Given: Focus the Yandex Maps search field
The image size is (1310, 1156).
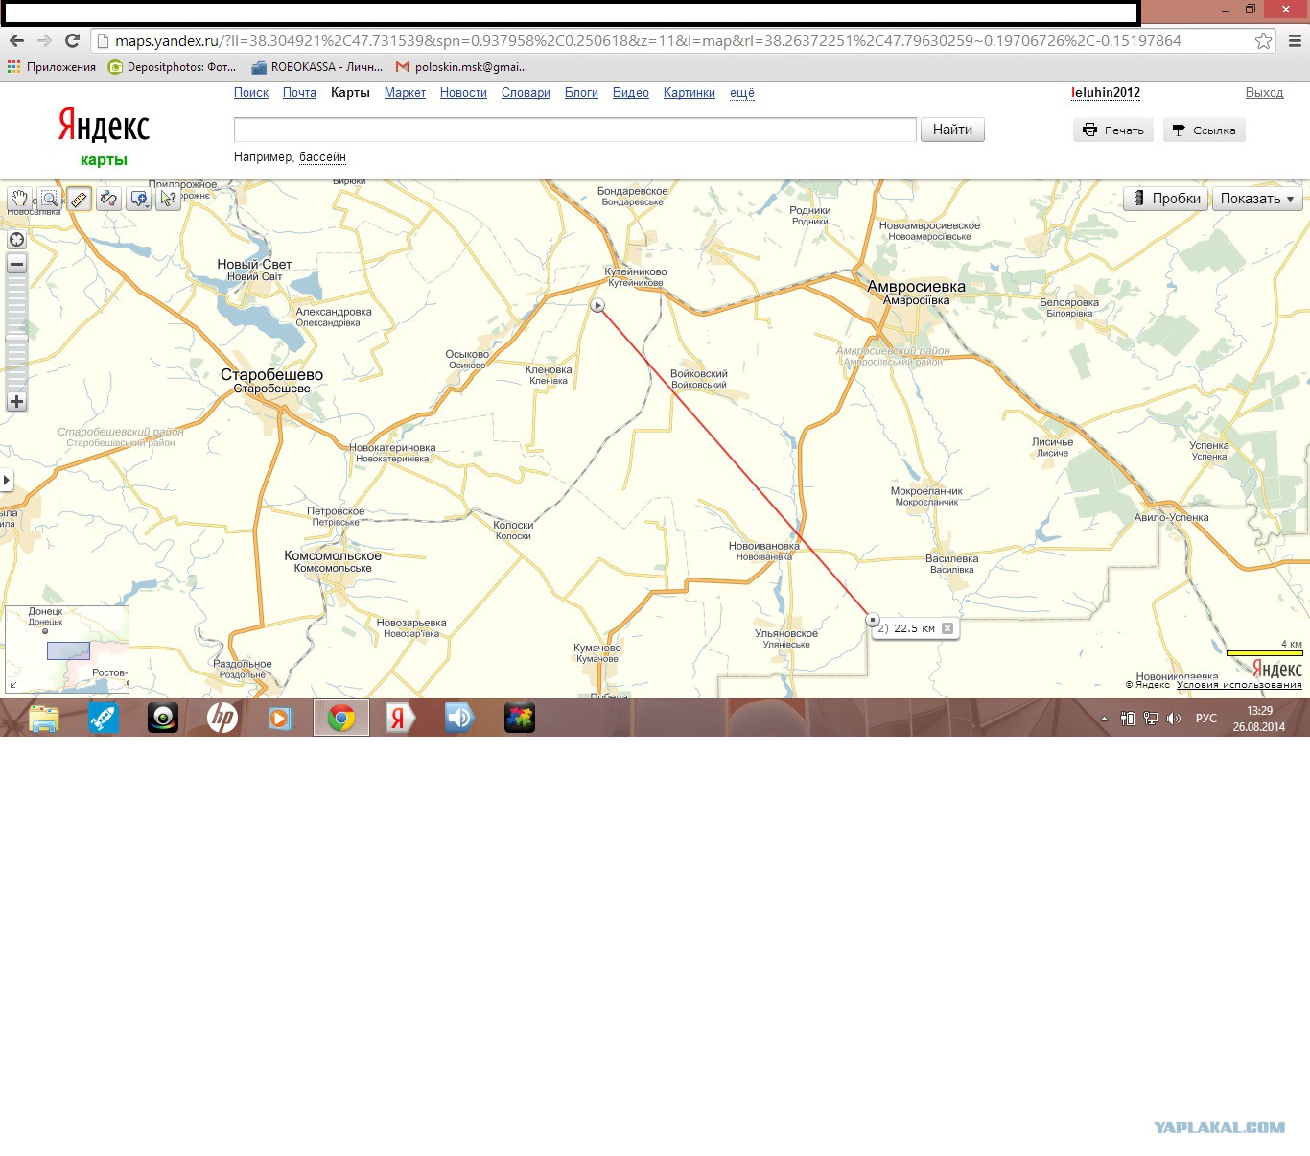Looking at the screenshot, I should [x=575, y=130].
